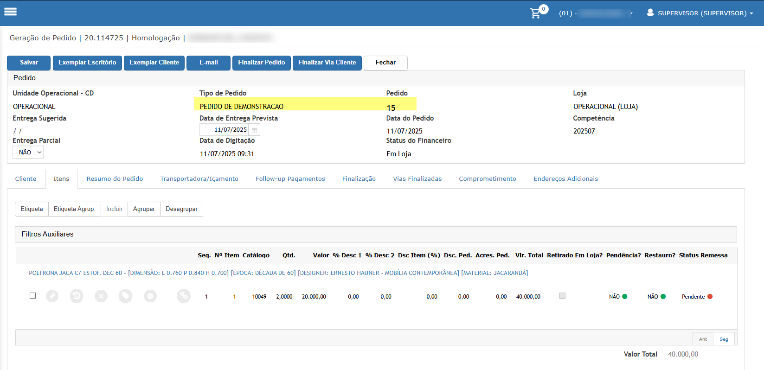Open the Vias Finalizadas tab
The height and width of the screenshot is (370, 764).
pyautogui.click(x=417, y=179)
